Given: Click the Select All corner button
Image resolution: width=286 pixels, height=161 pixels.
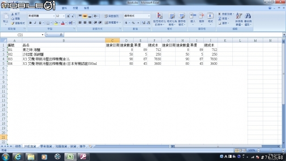Looking at the screenshot, I should pyautogui.click(x=4, y=40).
